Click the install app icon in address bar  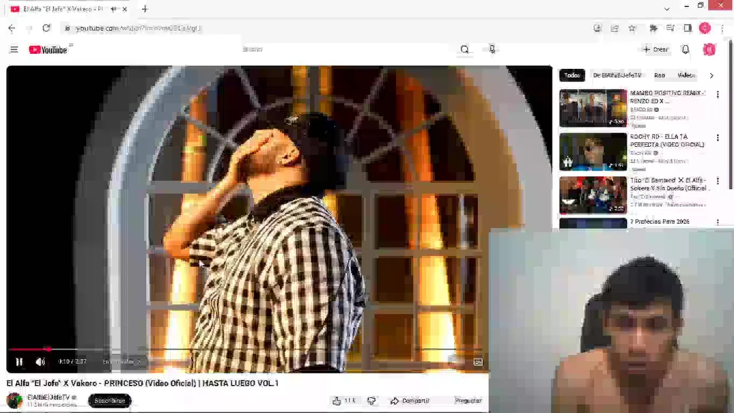coord(597,28)
